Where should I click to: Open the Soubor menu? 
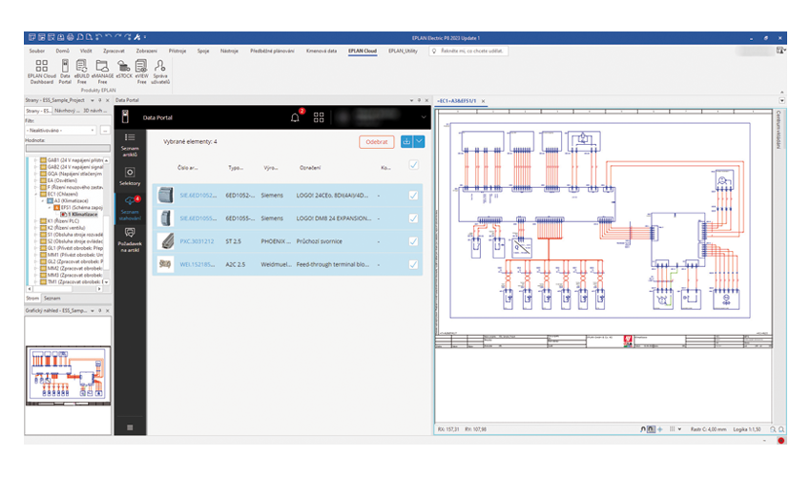36,51
